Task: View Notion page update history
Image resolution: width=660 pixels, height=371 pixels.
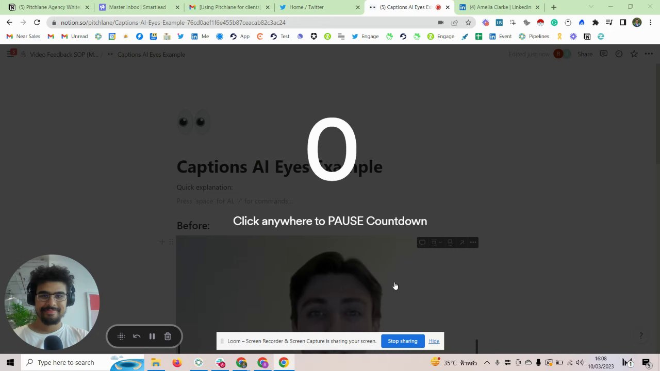Action: [x=619, y=54]
